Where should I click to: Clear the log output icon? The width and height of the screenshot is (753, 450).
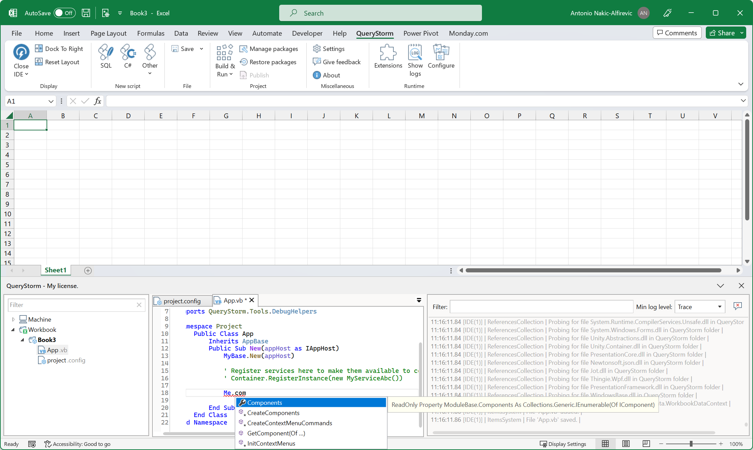737,306
